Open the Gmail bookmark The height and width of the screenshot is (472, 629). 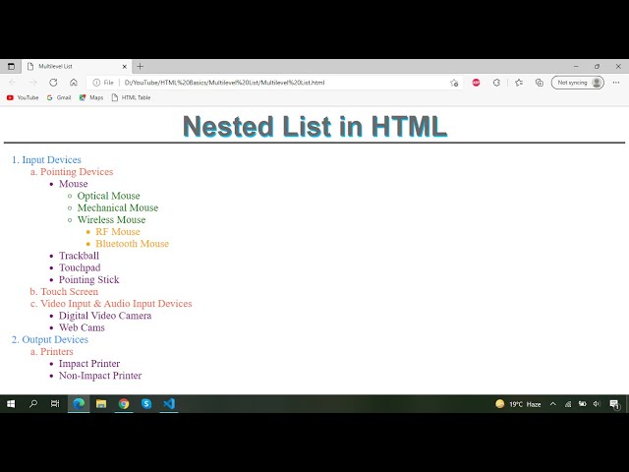click(59, 97)
